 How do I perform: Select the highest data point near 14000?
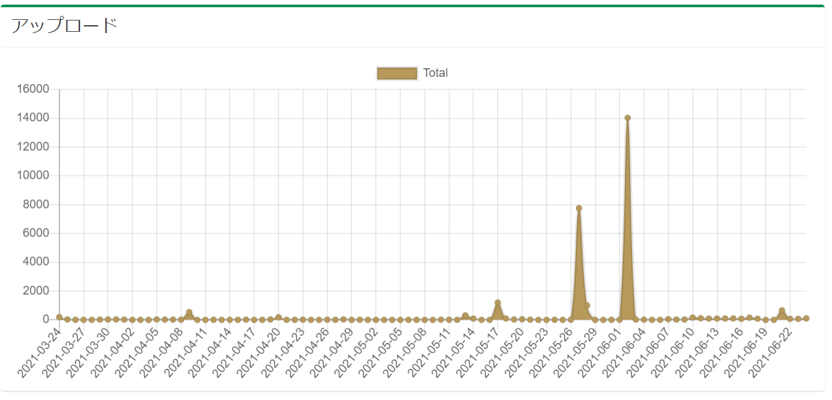[627, 118]
